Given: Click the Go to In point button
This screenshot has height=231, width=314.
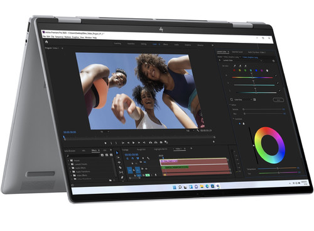Looking at the screenshot, I should click(x=123, y=143).
